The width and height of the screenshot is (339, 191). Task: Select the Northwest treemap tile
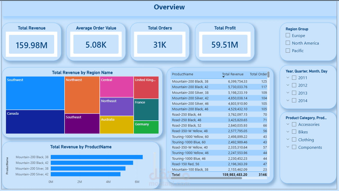tap(82, 95)
